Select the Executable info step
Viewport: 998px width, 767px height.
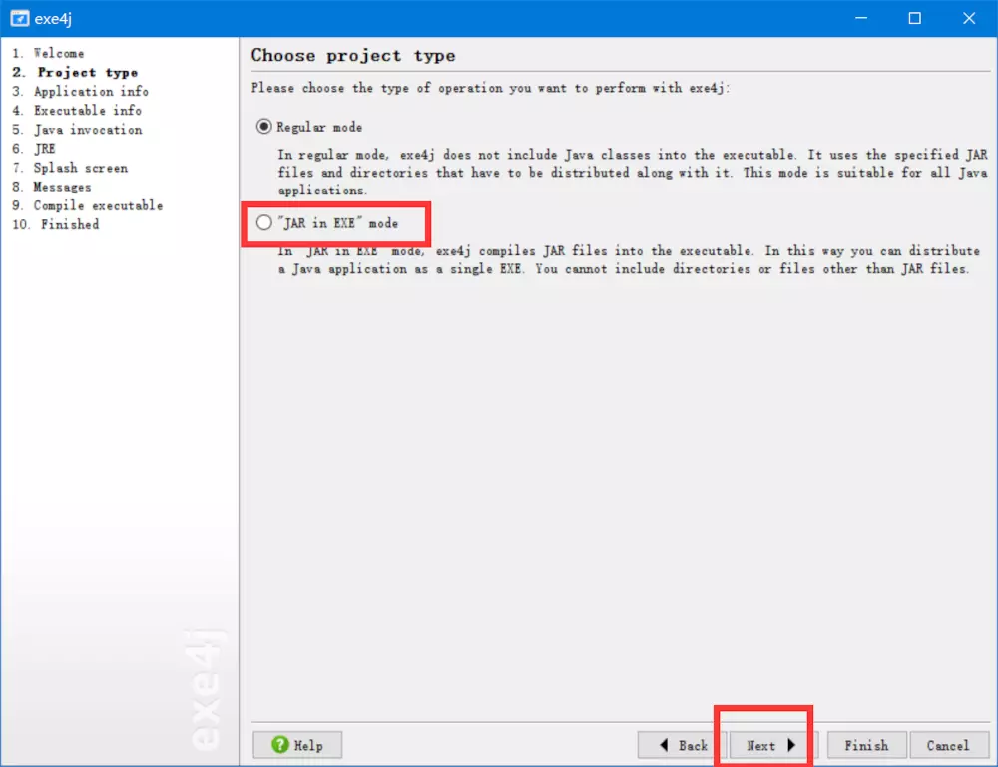[88, 110]
